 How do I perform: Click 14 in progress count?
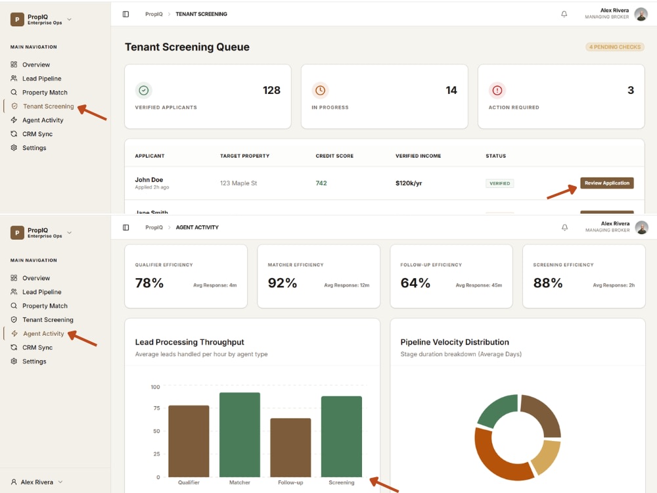tap(451, 90)
